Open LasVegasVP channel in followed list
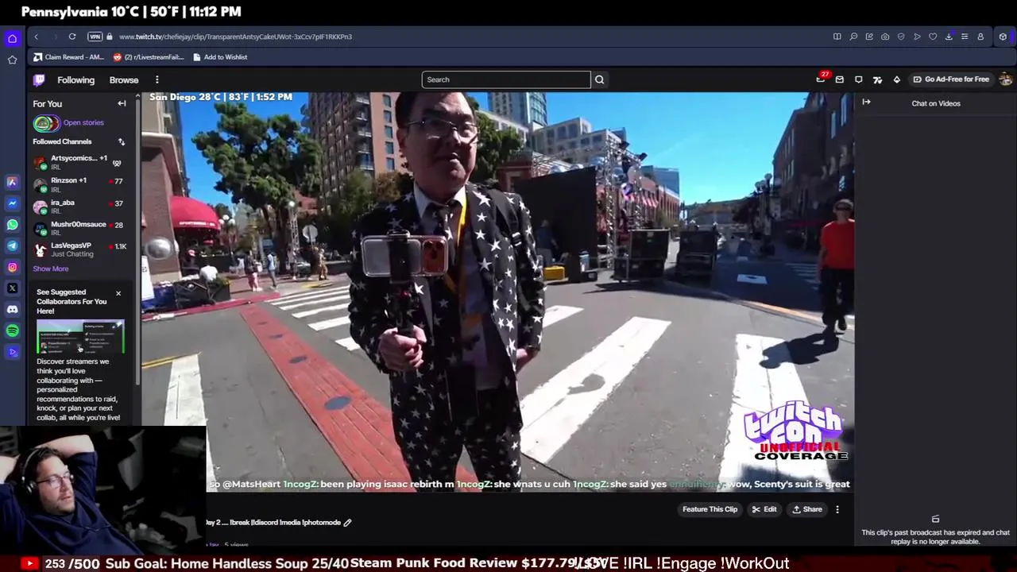The height and width of the screenshot is (572, 1017). click(80, 249)
